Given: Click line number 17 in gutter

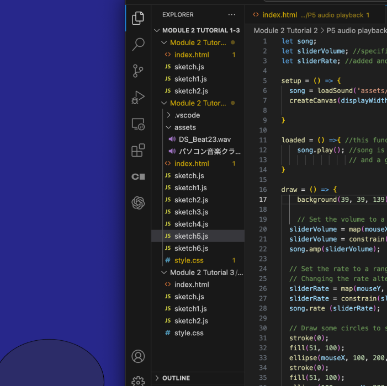Looking at the screenshot, I should pos(263,200).
